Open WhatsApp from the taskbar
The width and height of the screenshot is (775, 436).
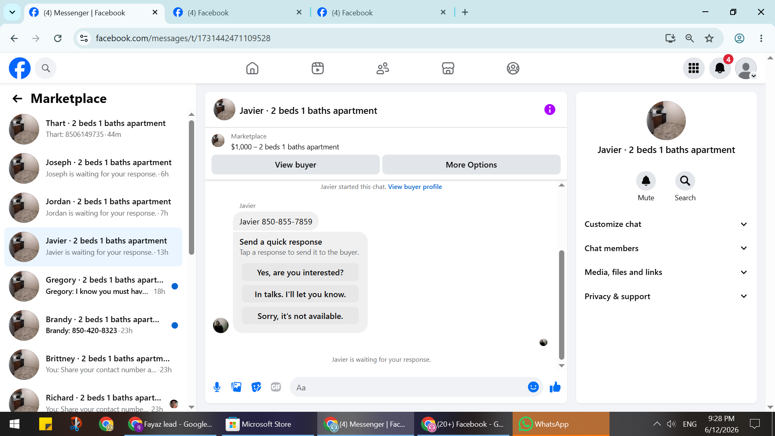point(561,424)
